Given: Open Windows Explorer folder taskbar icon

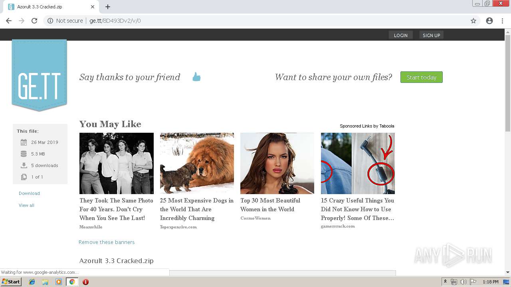Looking at the screenshot, I should 45,282.
